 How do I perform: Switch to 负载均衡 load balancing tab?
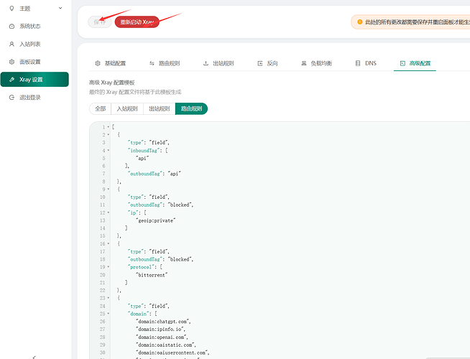(316, 63)
